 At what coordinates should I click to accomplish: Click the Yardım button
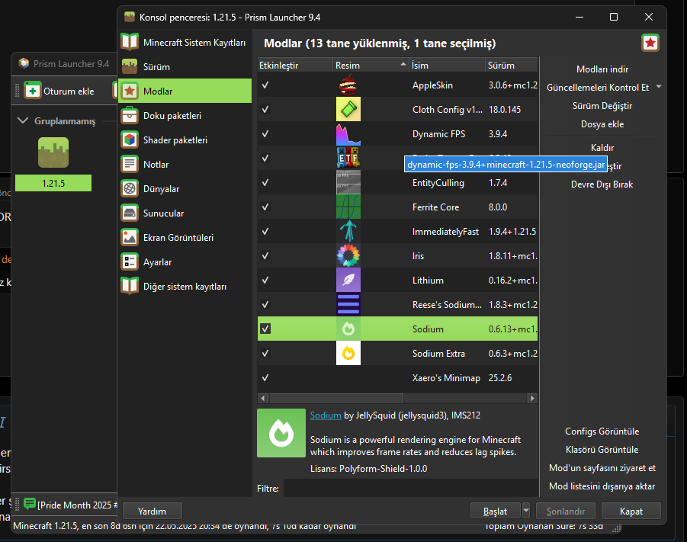(x=152, y=511)
